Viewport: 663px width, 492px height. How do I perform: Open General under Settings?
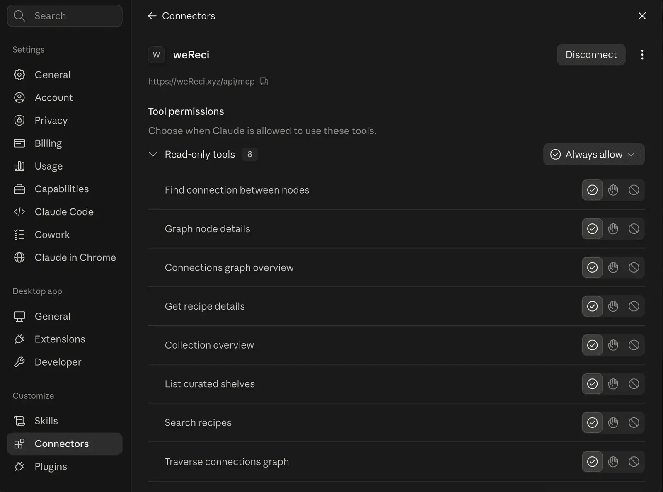65,75
